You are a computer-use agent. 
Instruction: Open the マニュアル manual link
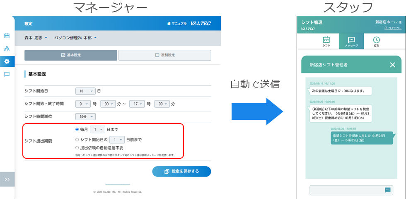[x=177, y=23]
